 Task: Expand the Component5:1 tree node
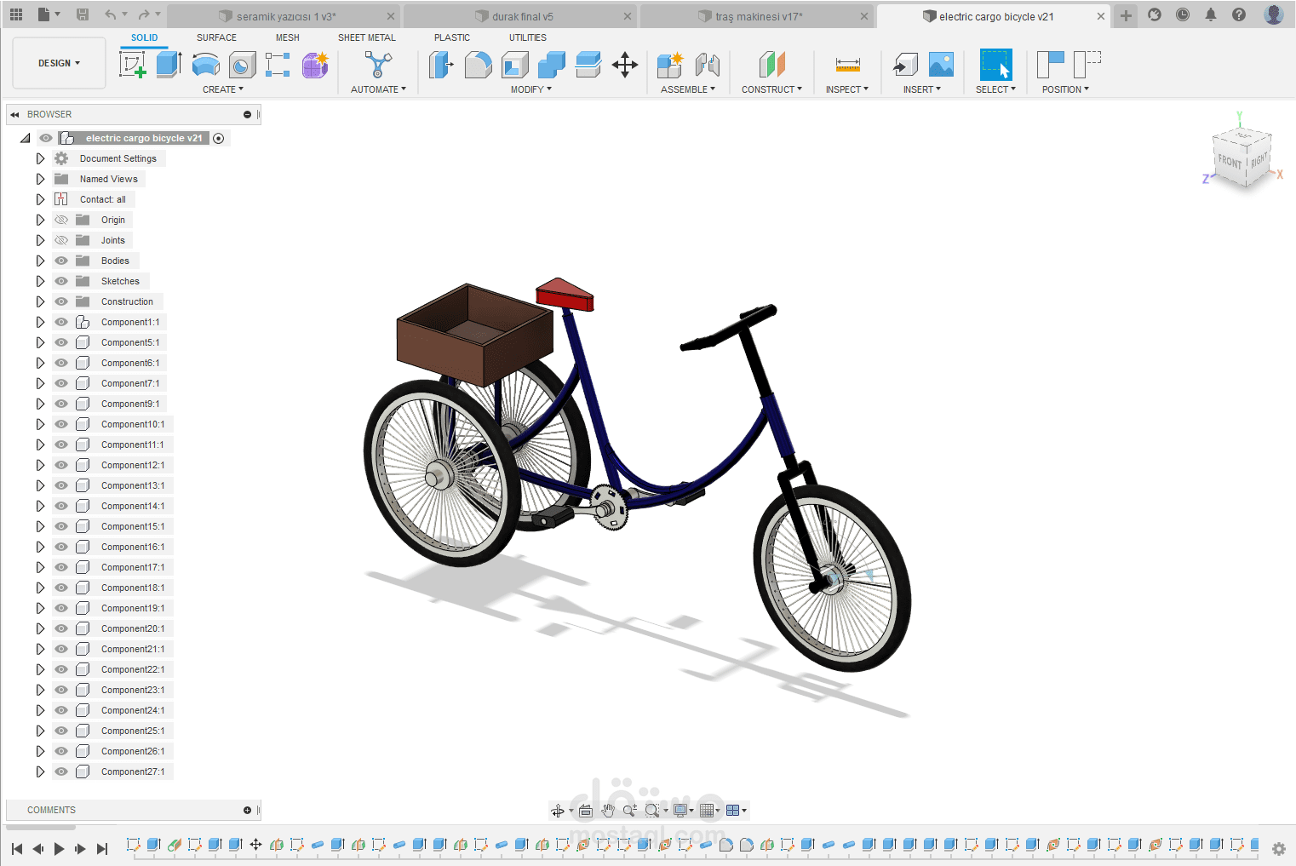click(x=40, y=342)
